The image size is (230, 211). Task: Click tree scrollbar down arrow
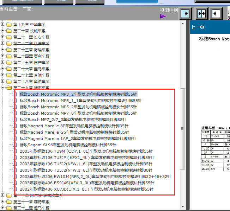(x=183, y=207)
